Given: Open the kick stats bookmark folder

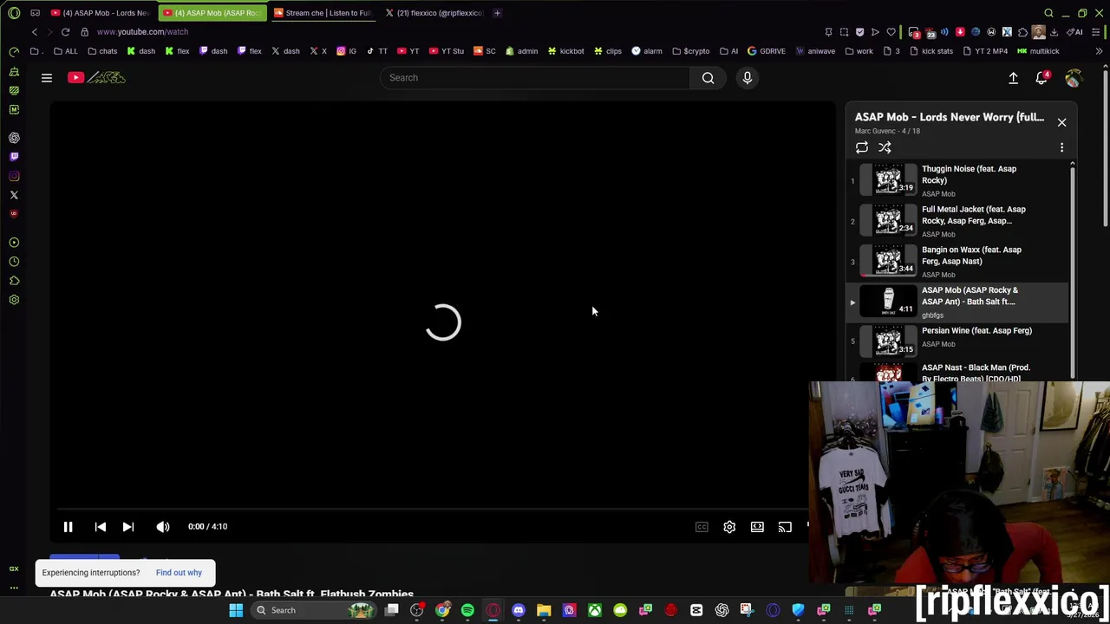Looking at the screenshot, I should click(x=932, y=51).
